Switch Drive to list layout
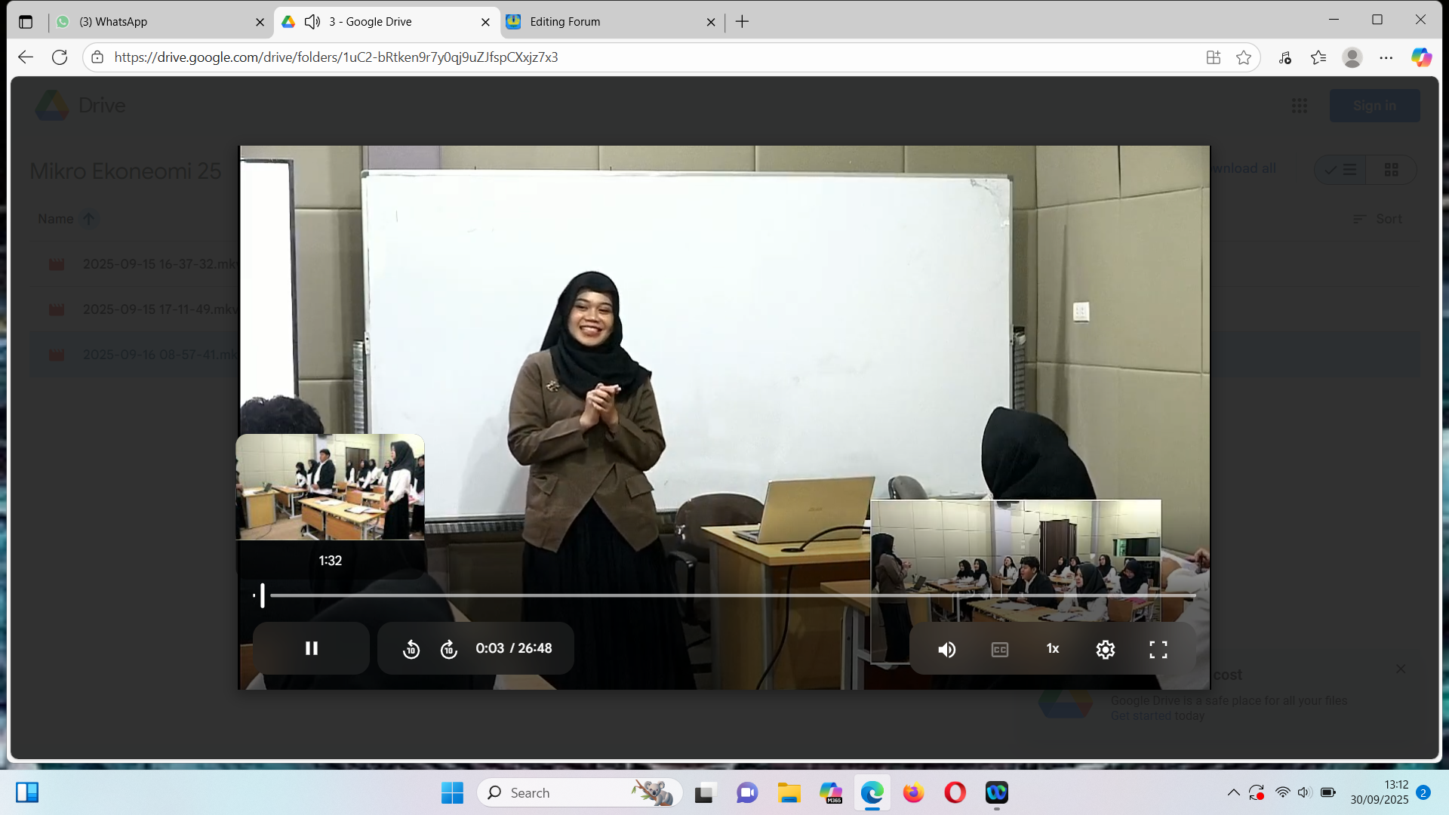This screenshot has height=815, width=1449. (1341, 170)
